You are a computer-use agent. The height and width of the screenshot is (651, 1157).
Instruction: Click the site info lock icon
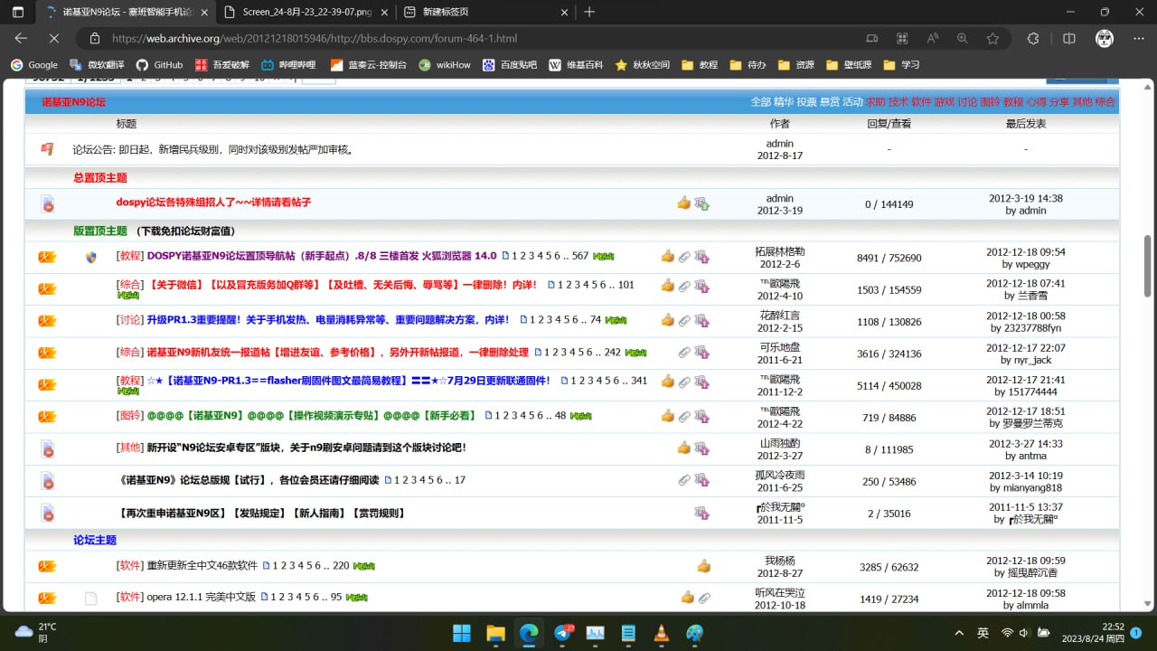(x=94, y=39)
